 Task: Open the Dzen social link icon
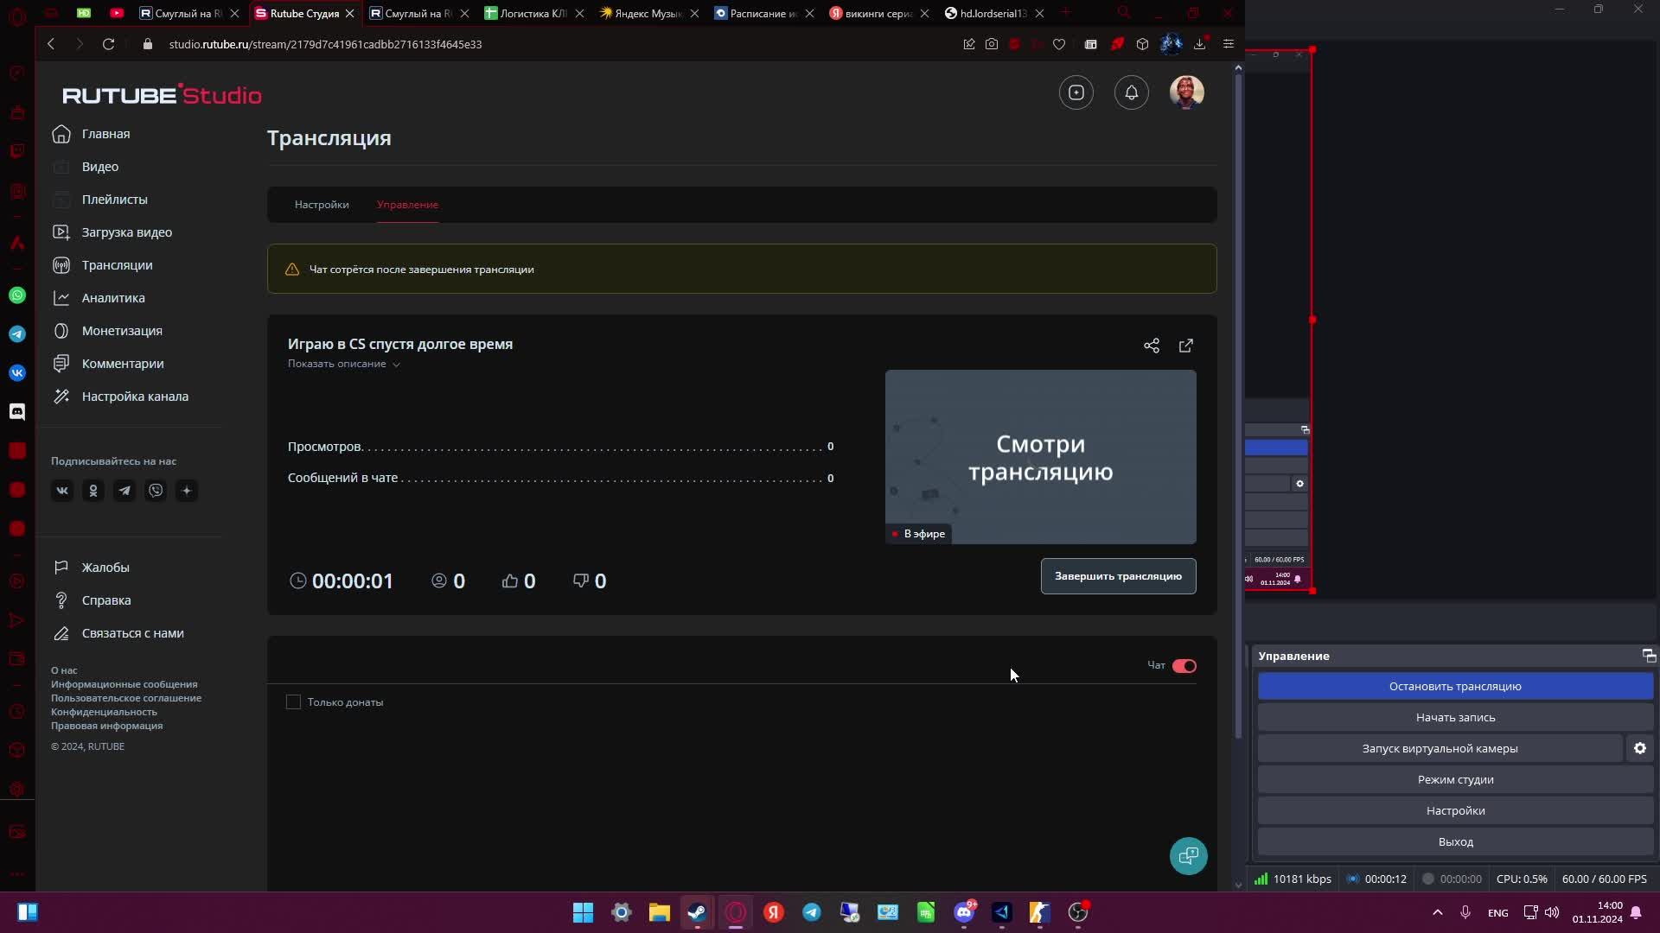click(x=187, y=491)
